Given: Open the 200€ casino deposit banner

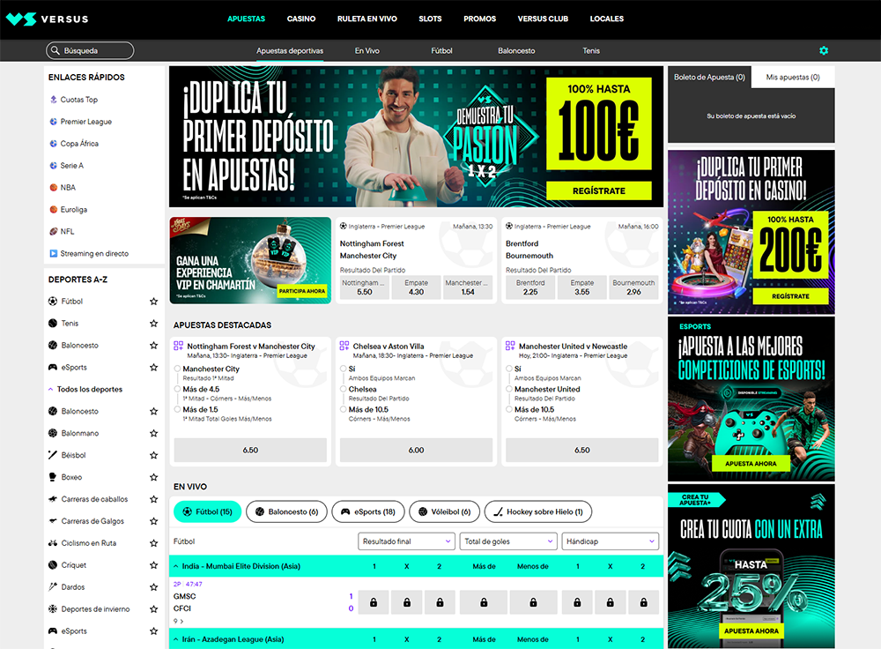Looking at the screenshot, I should coord(751,232).
